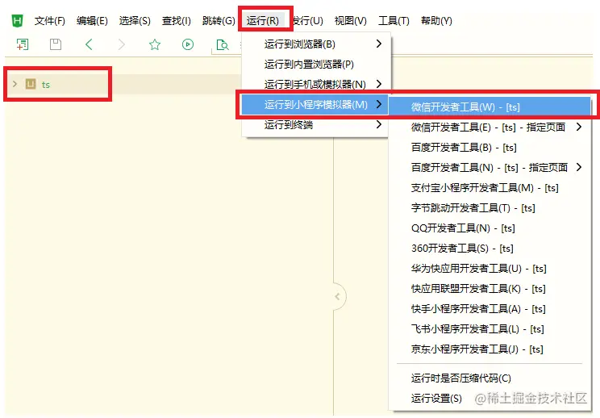The width and height of the screenshot is (600, 418).
Task: Open the 工具(T) menu
Action: 394,21
